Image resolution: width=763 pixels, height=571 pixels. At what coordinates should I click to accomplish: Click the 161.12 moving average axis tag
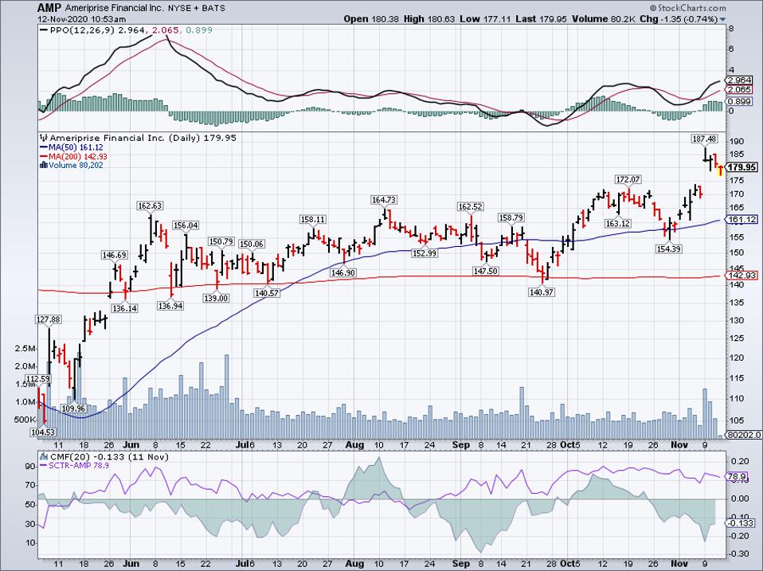click(x=741, y=220)
